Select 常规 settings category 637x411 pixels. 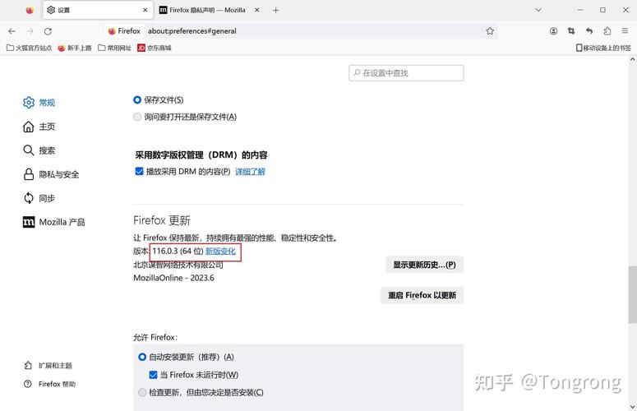pos(39,103)
